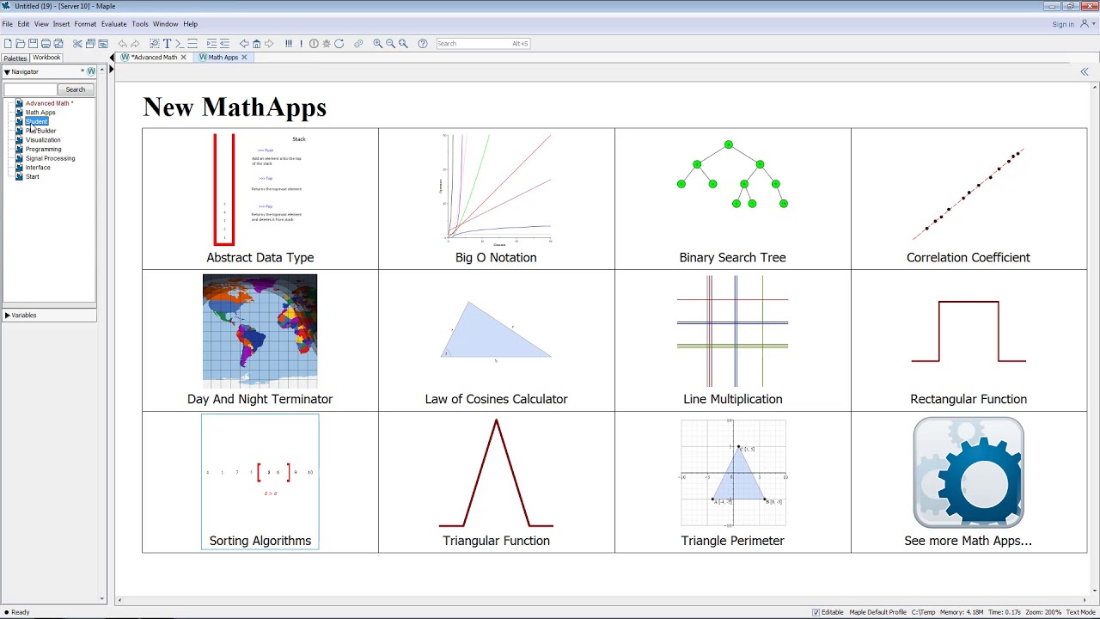Collapse the side panel with double chevron
1100x619 pixels.
point(1085,72)
